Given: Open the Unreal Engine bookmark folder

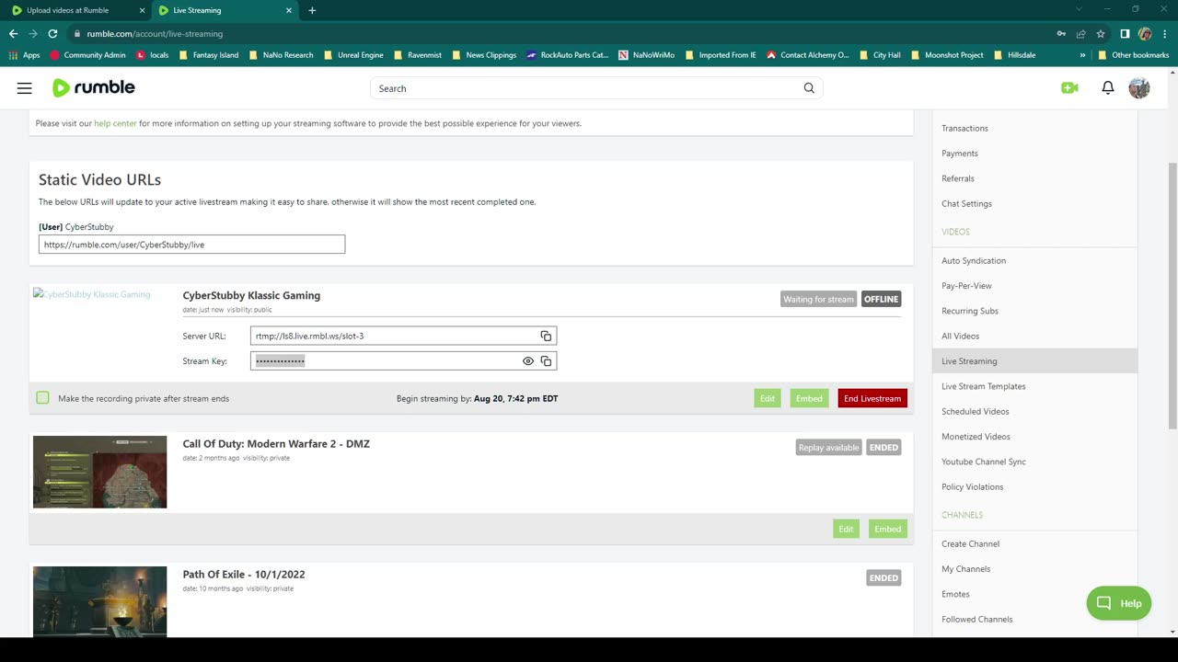Looking at the screenshot, I should (352, 55).
